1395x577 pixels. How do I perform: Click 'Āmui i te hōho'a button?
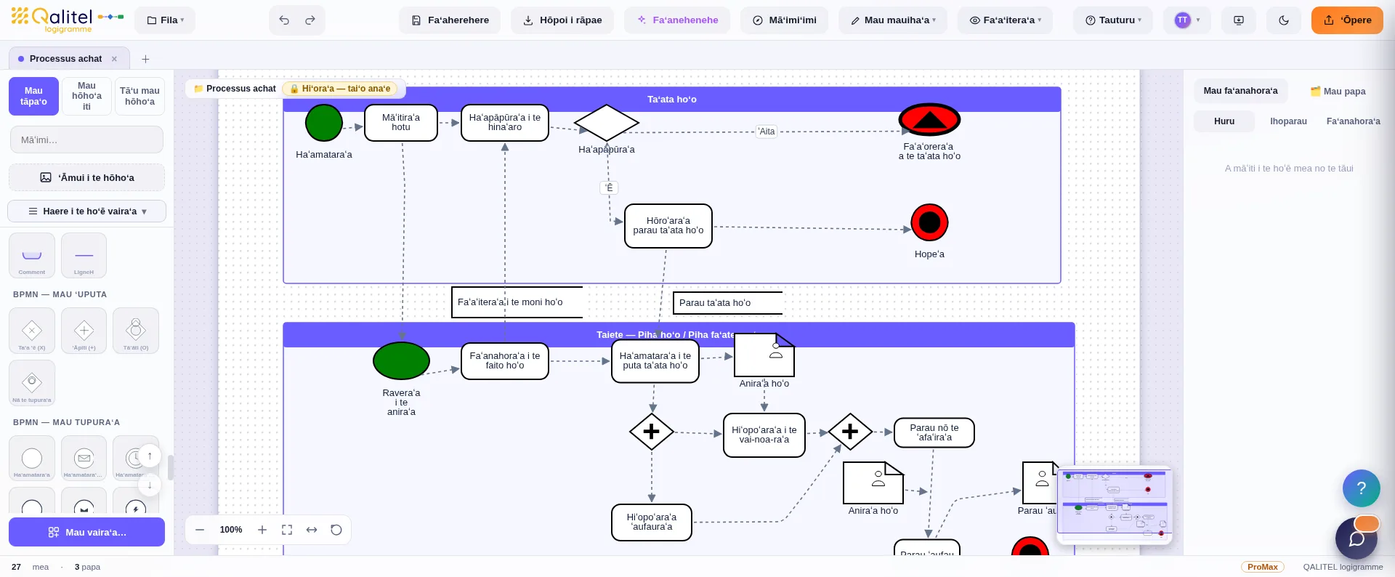coord(86,177)
